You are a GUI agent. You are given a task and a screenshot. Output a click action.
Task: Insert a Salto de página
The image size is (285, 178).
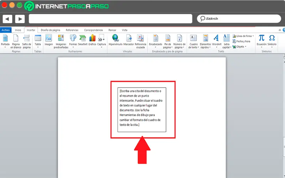click(26, 41)
